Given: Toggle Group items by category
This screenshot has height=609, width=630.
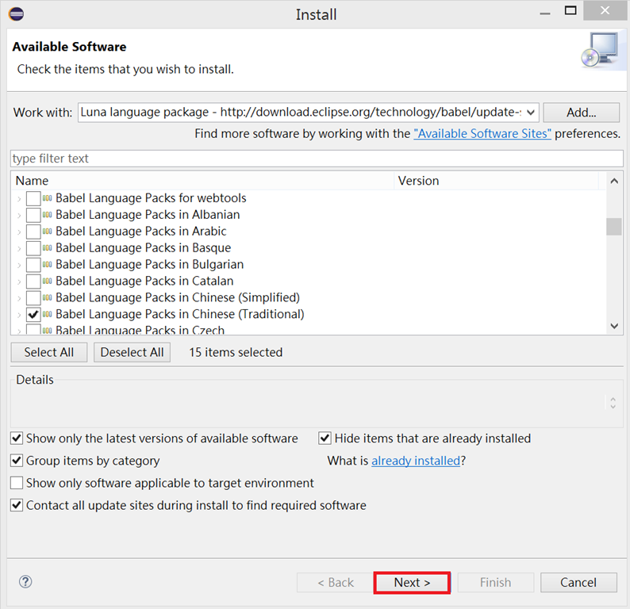Looking at the screenshot, I should point(17,461).
